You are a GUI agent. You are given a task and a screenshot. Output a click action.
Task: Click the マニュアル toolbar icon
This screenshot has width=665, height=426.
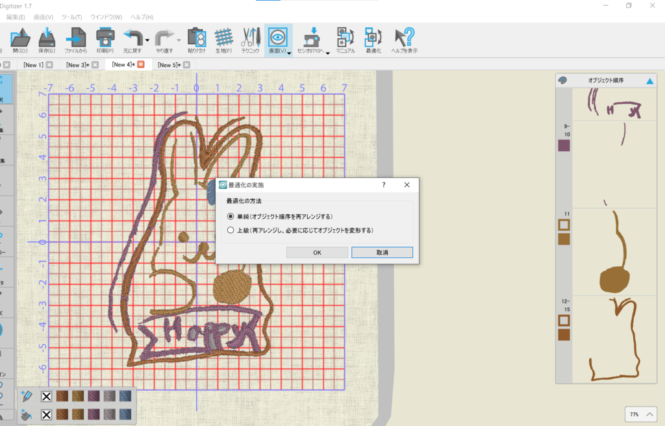pyautogui.click(x=345, y=38)
